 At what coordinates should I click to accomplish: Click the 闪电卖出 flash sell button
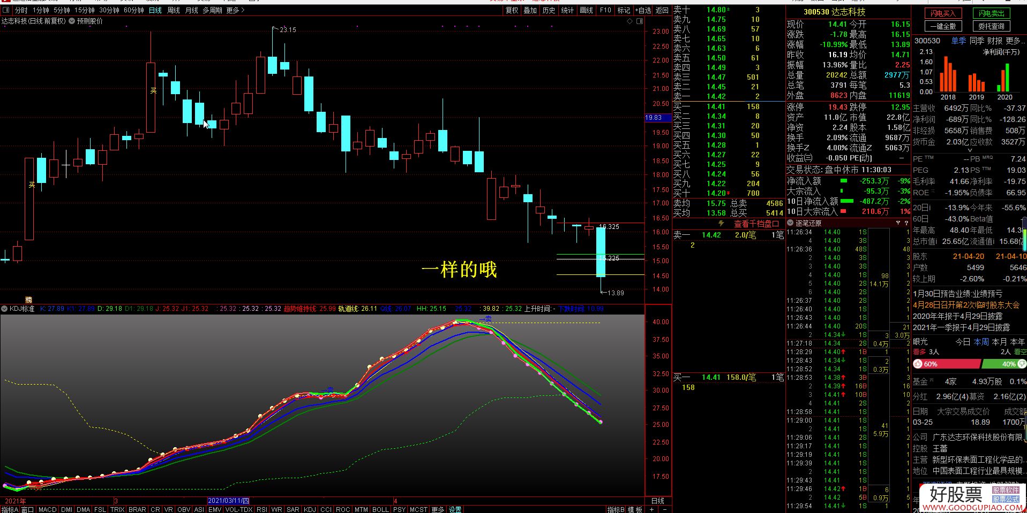[x=992, y=13]
